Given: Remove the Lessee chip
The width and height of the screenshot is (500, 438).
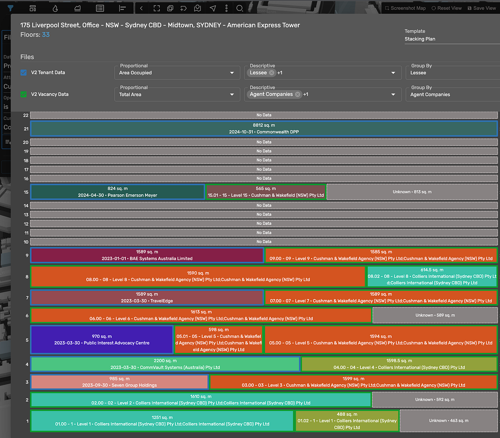Looking at the screenshot, I should point(272,73).
